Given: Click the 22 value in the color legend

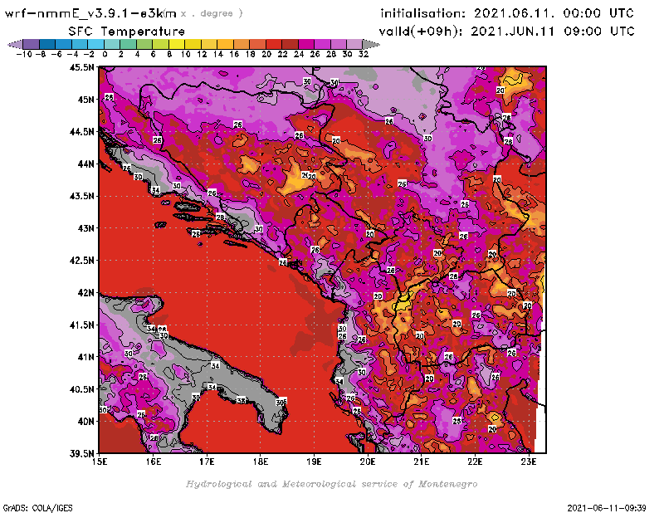Looking at the screenshot, I should click(282, 54).
